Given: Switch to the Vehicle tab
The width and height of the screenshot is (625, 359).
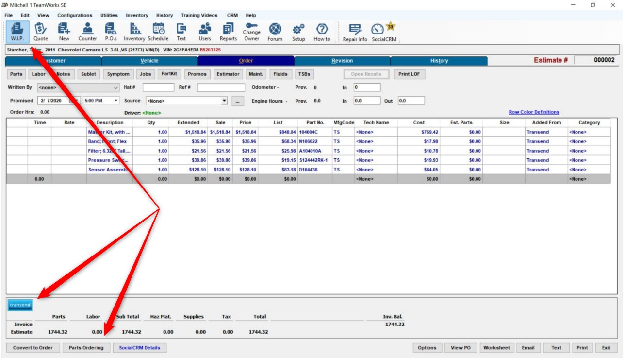Looking at the screenshot, I should click(x=149, y=61).
